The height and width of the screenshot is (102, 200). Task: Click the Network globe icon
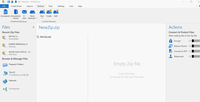point(5,81)
